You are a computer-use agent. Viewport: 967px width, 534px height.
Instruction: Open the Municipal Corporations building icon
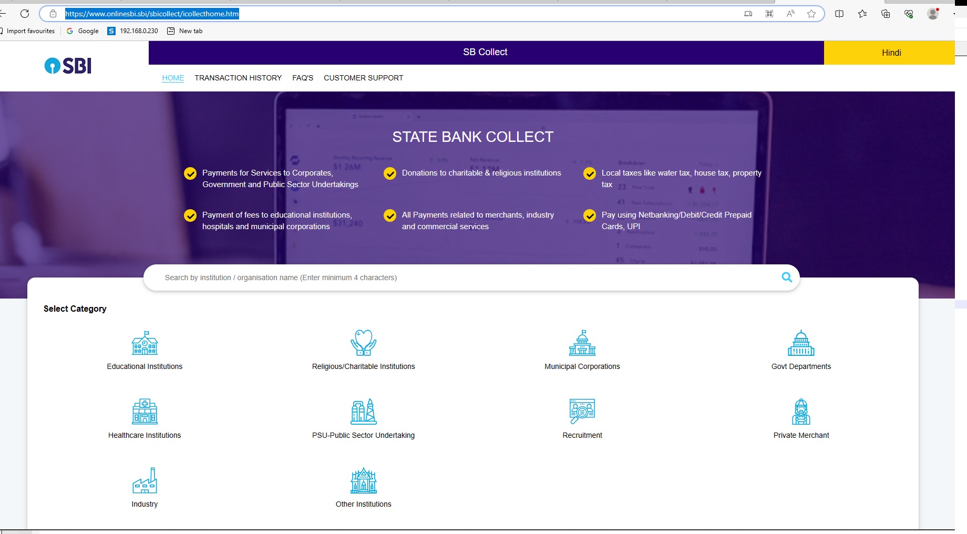click(x=582, y=343)
